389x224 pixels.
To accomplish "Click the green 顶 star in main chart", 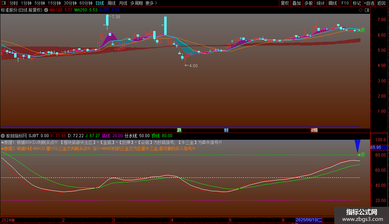I will point(361,30).
